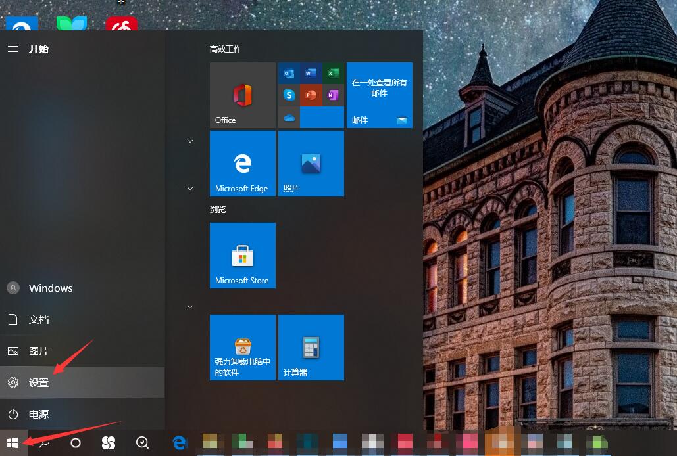The width and height of the screenshot is (677, 456).
Task: Open taskbar search magnifier
Action: (x=43, y=443)
